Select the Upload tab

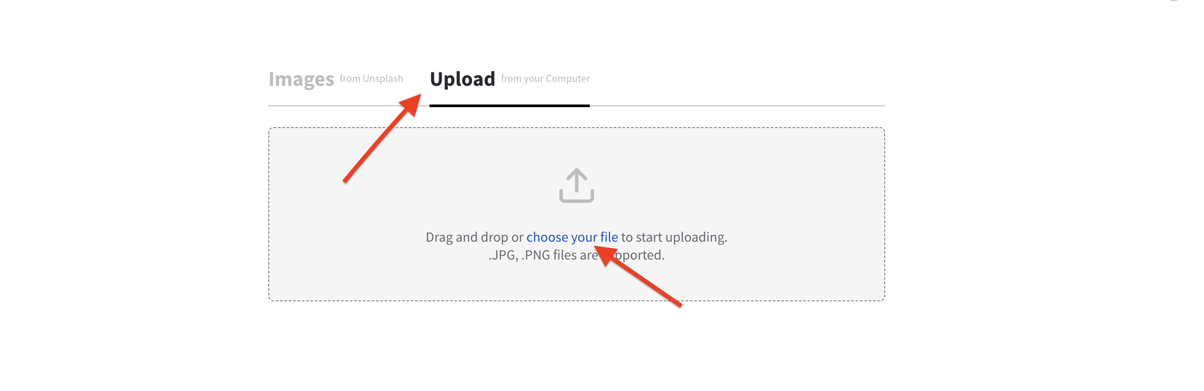[462, 79]
